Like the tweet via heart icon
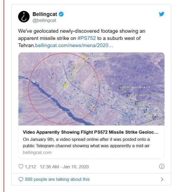The height and width of the screenshot is (192, 177). coord(21,167)
